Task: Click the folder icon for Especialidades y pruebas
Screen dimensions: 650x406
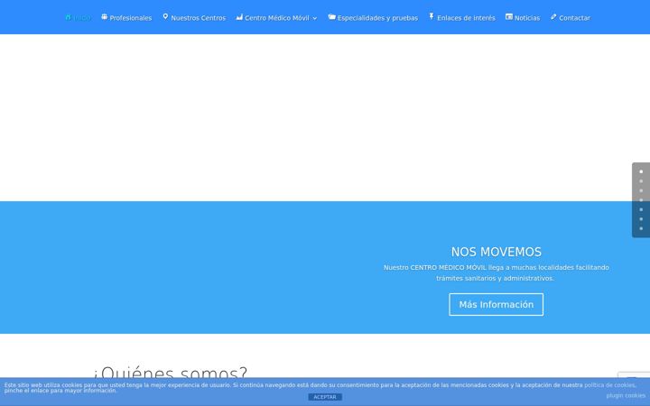Action: 331,17
